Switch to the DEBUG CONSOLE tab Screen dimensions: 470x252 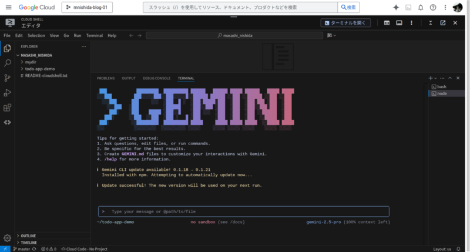pyautogui.click(x=156, y=78)
